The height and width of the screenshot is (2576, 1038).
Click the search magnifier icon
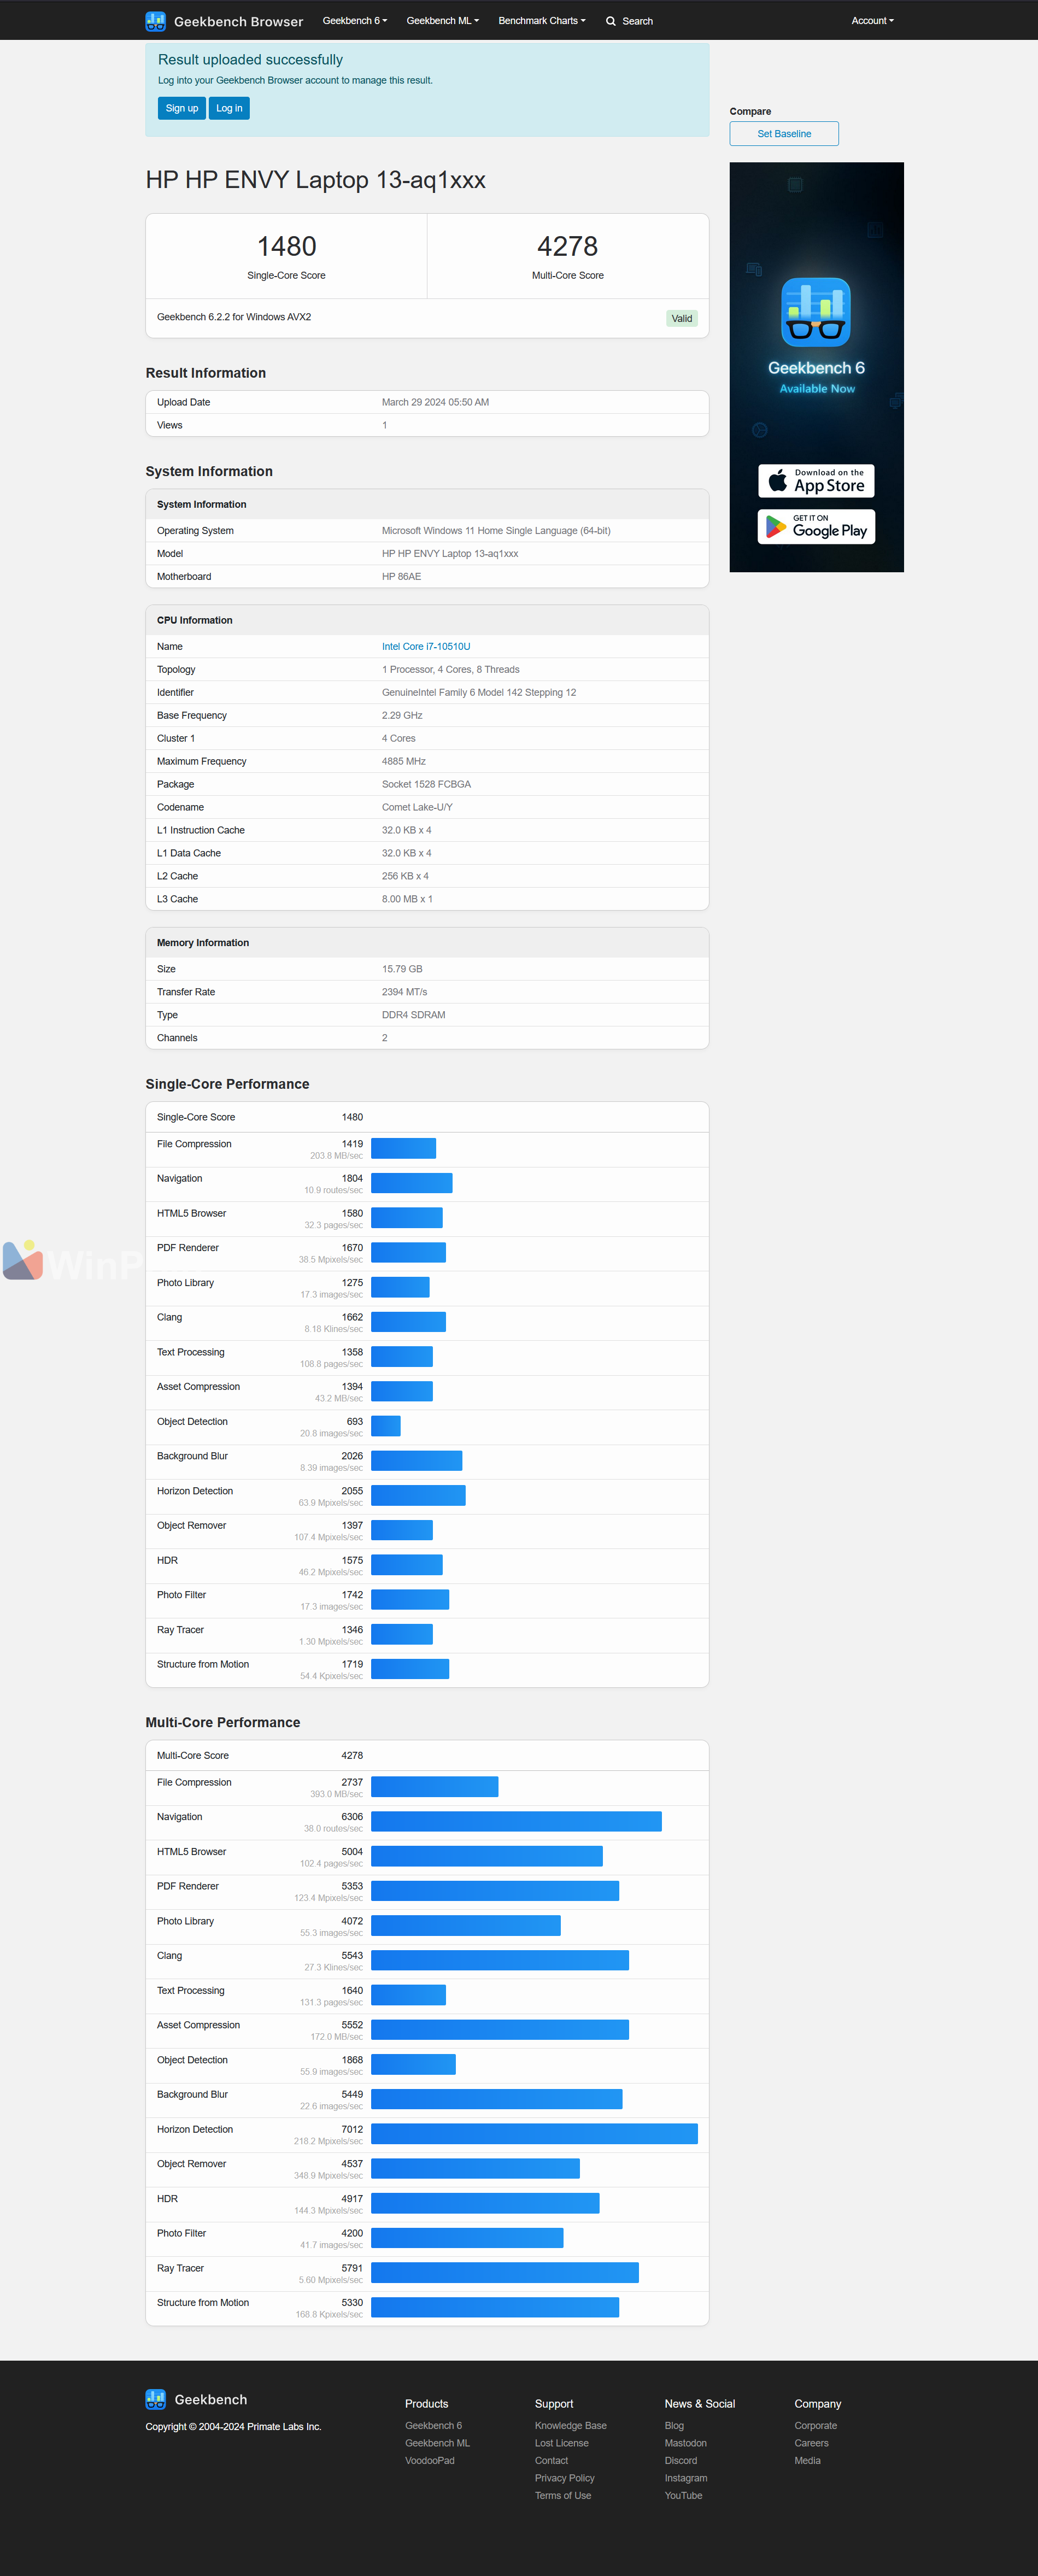[611, 21]
